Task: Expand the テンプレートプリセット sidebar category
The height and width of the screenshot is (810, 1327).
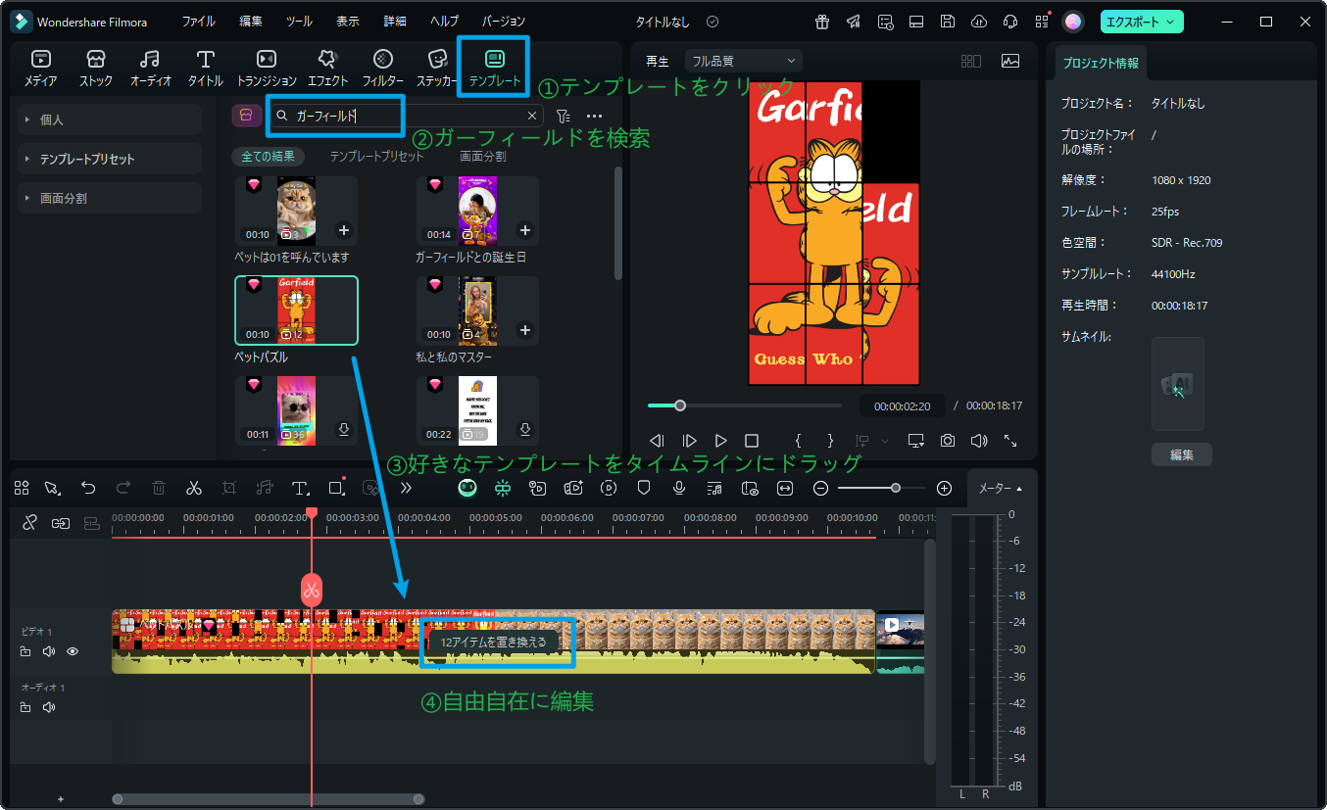Action: pos(110,159)
